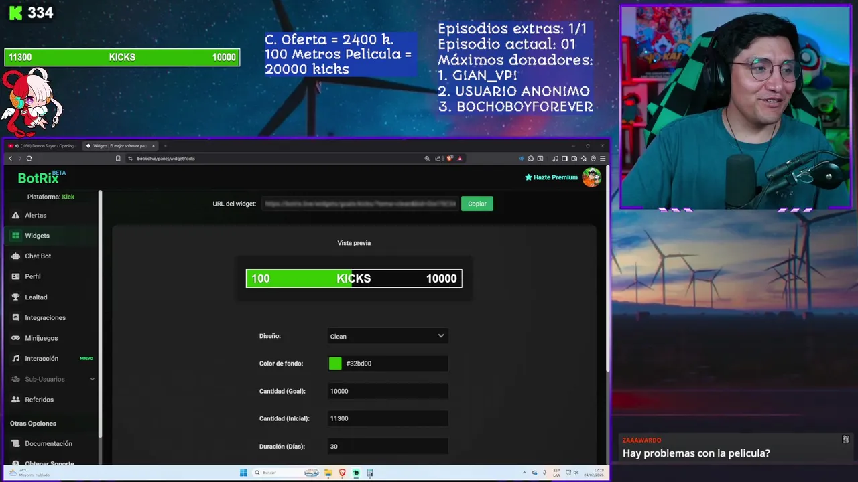This screenshot has height=482, width=858.
Task: Click the share icon in address bar
Action: tap(438, 159)
